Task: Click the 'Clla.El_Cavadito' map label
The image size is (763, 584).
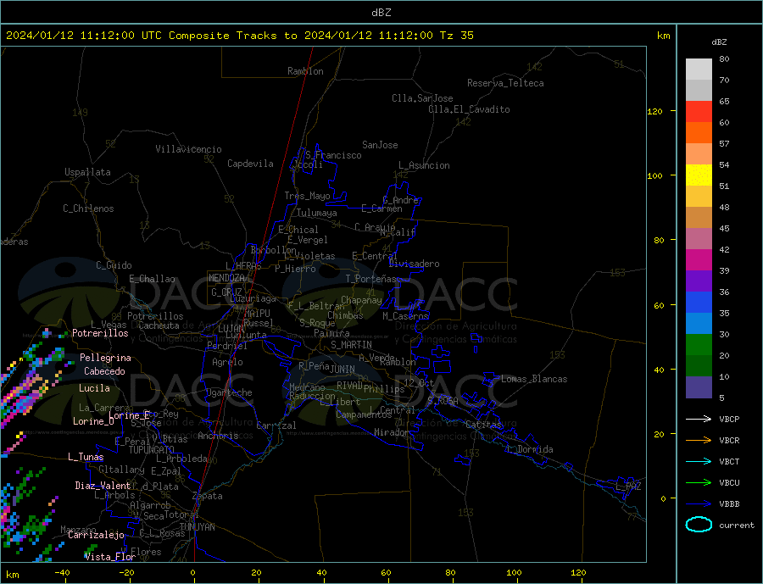Action: pyautogui.click(x=469, y=109)
